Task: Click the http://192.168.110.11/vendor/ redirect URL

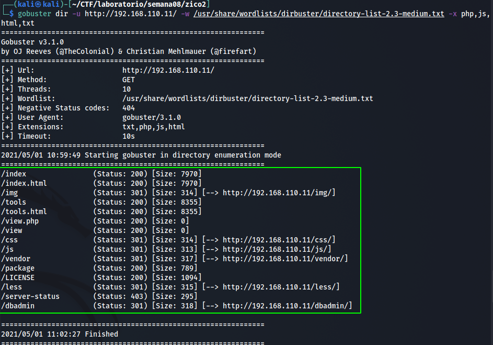Action: pos(285,259)
